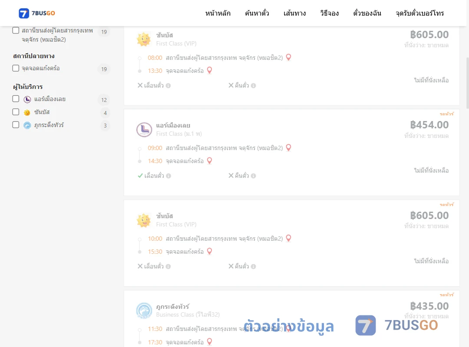This screenshot has width=469, height=347.
Task: Click the รถทัวร์ tag above ฿454.00
Action: pos(446,114)
